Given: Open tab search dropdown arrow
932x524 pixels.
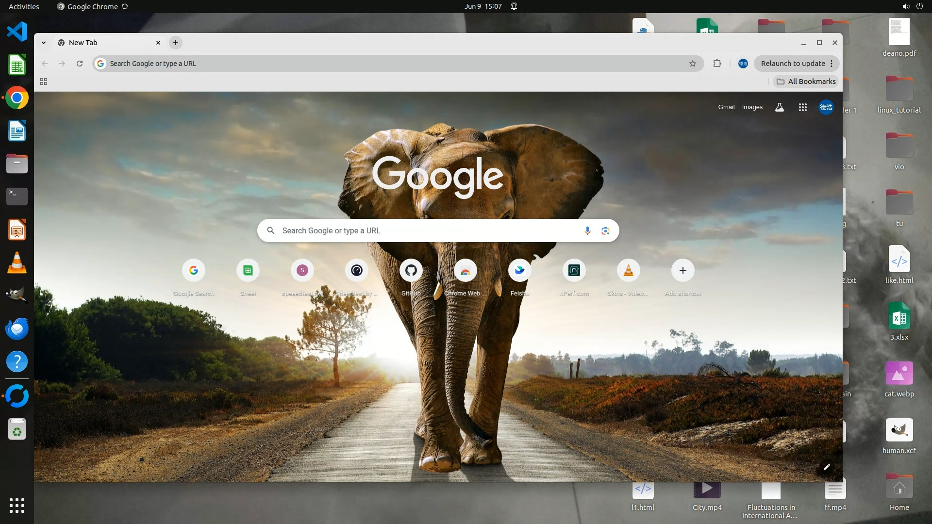Looking at the screenshot, I should click(44, 43).
